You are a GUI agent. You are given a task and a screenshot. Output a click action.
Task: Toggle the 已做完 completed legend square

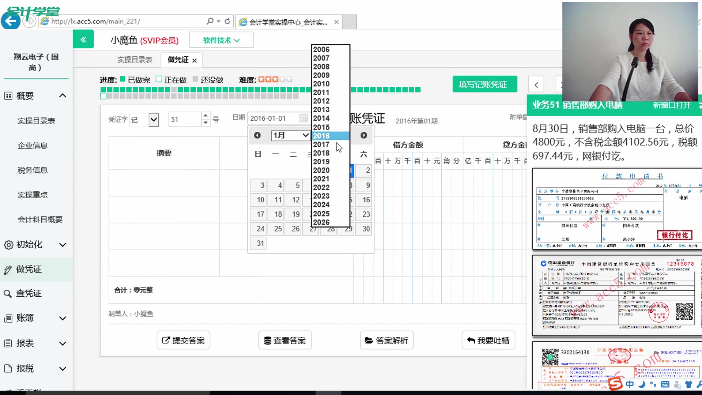(x=122, y=79)
